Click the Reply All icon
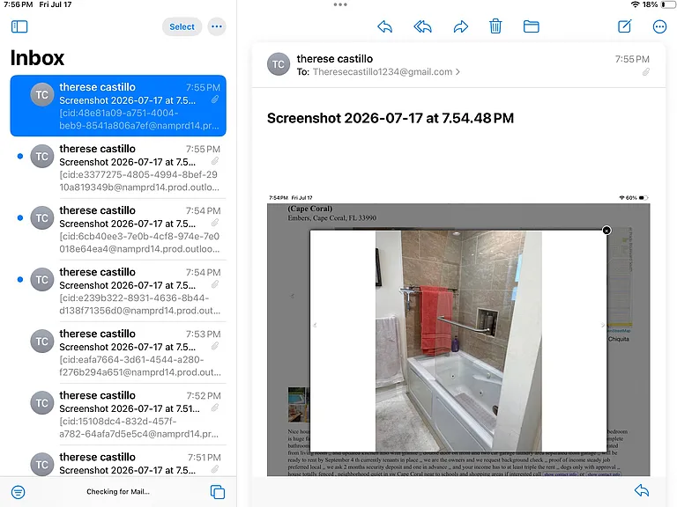Image resolution: width=677 pixels, height=507 pixels. click(423, 26)
